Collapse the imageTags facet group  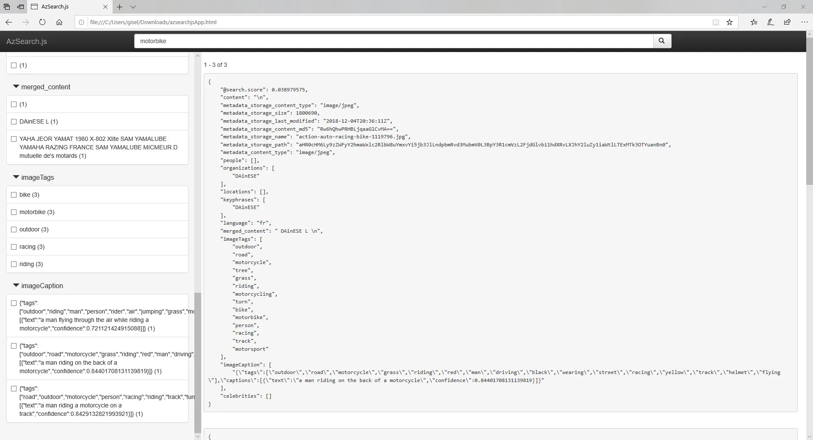(34, 177)
